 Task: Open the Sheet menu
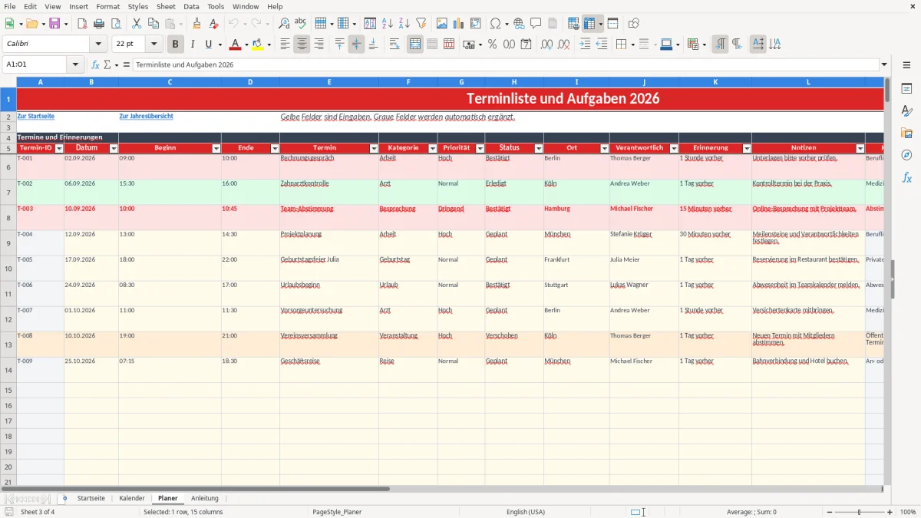click(166, 6)
